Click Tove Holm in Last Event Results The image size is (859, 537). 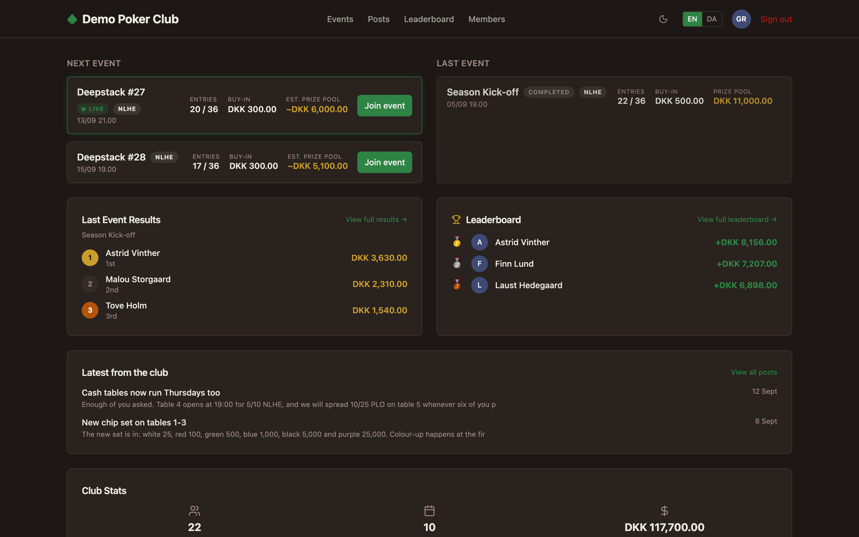point(126,305)
